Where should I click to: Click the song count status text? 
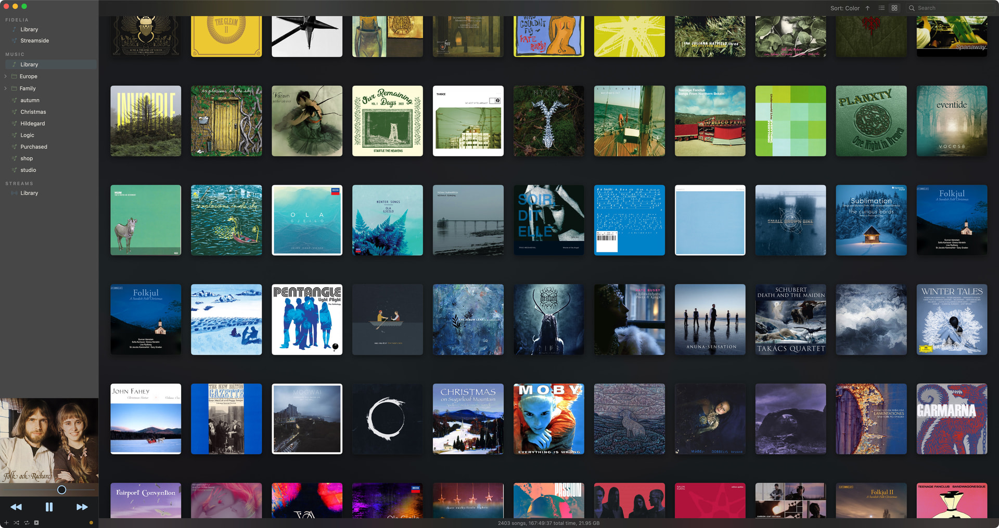point(548,523)
